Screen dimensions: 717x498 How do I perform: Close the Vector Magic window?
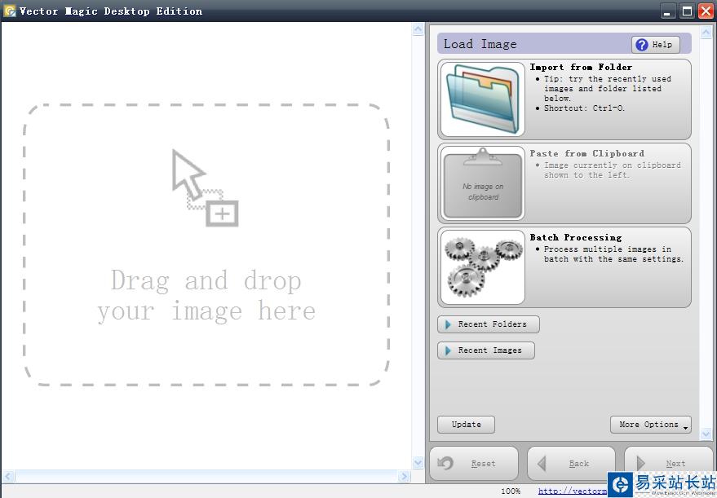706,11
